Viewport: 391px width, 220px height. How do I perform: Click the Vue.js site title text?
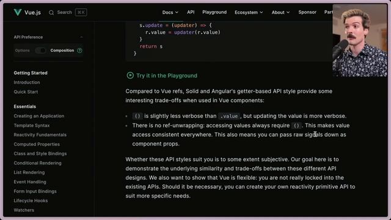point(32,12)
